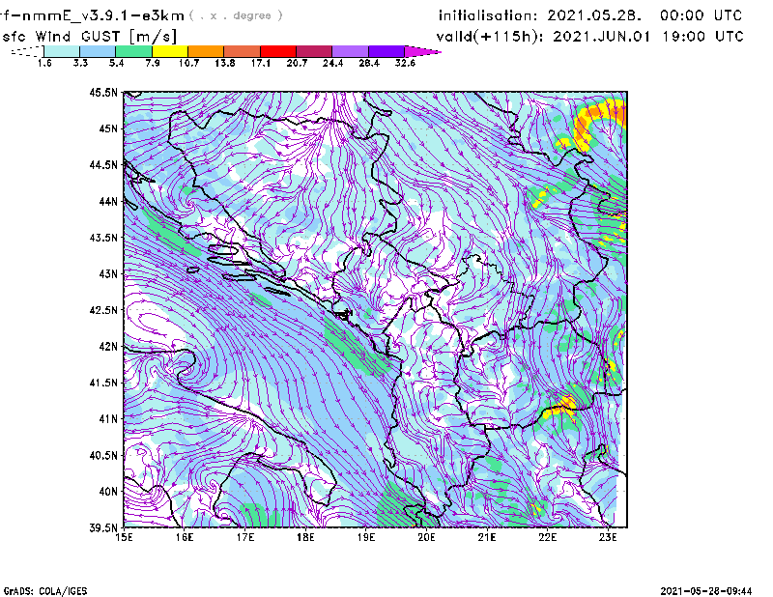Click the '16E' longitude label
The height and width of the screenshot is (597, 773).
(185, 537)
